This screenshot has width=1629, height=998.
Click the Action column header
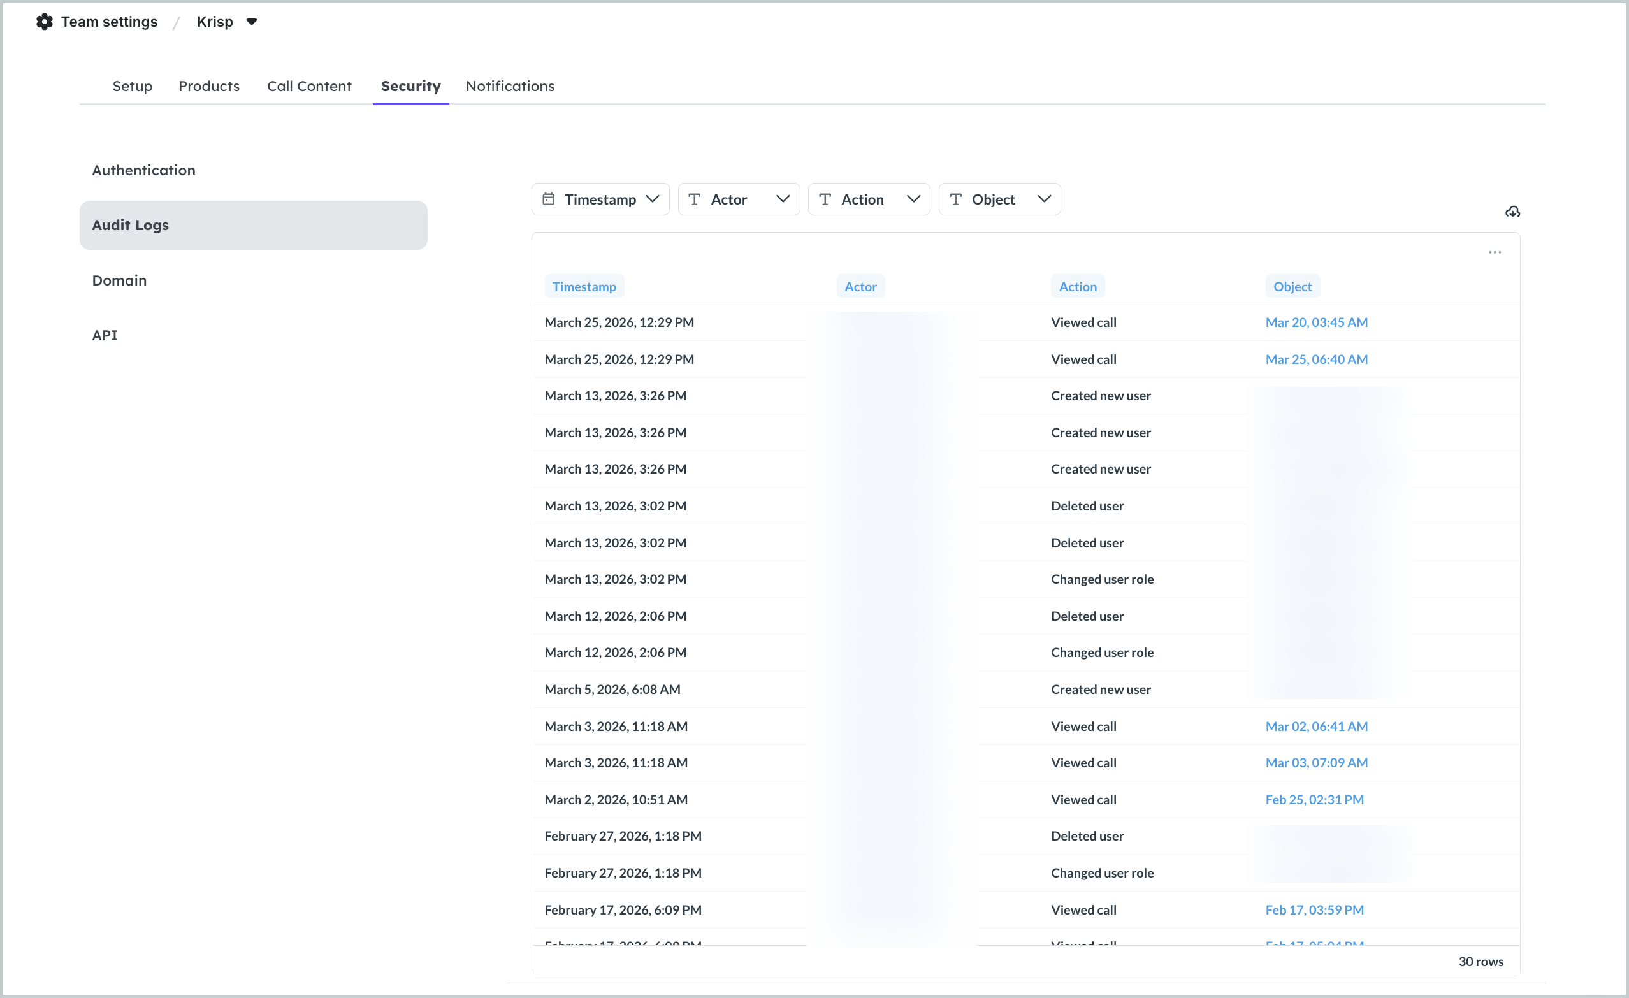pos(1077,286)
